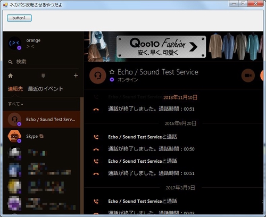The width and height of the screenshot is (266, 217).
Task: Expand the すべて contact filter dropdown
Action: coord(15,104)
